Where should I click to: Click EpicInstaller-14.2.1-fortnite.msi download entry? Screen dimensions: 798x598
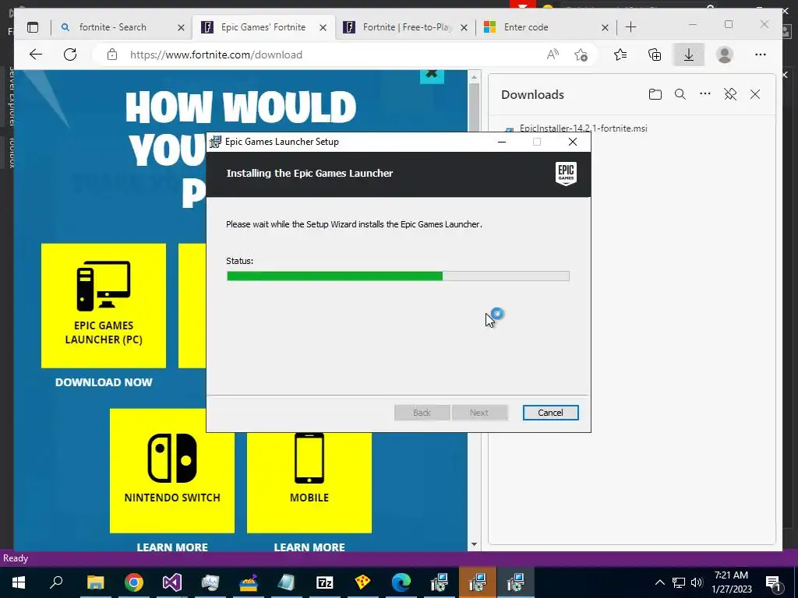click(x=583, y=128)
